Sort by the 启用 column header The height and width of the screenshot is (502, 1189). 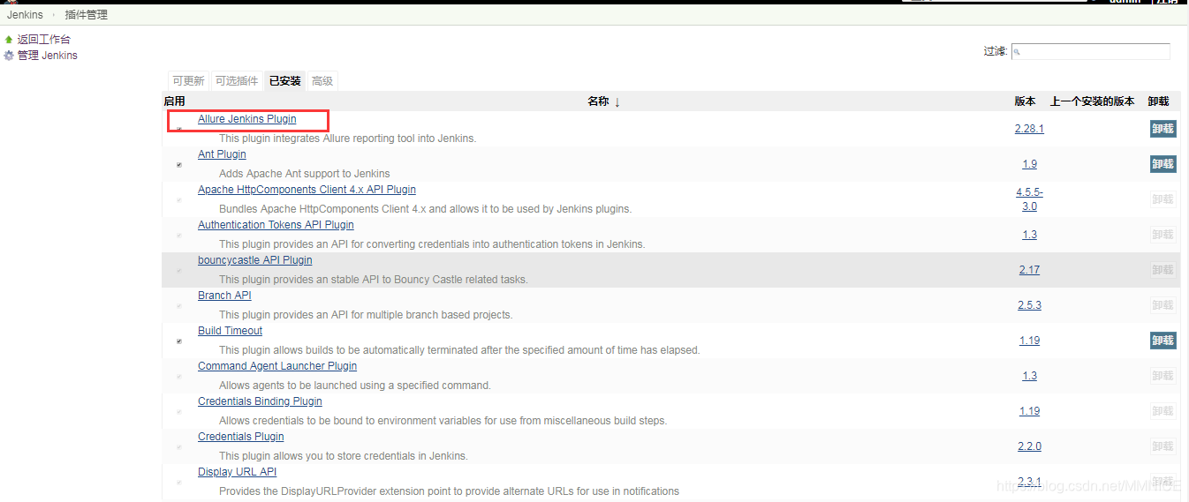coord(175,101)
